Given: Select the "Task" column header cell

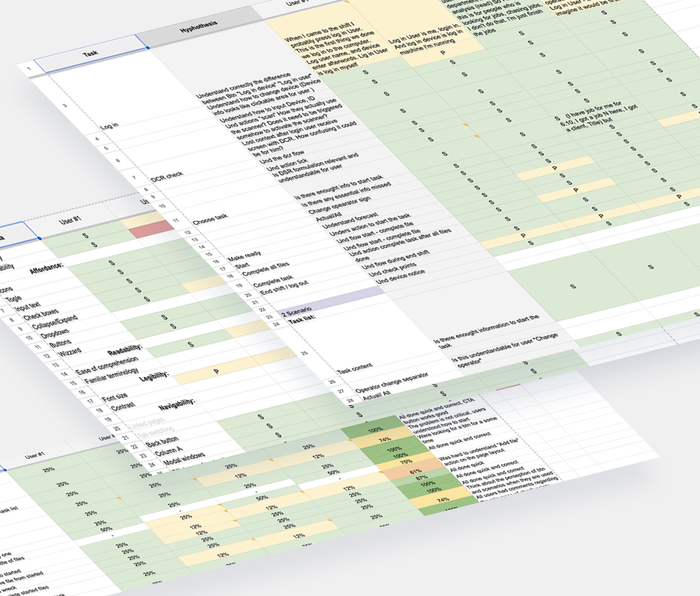Looking at the screenshot, I should click(x=91, y=54).
